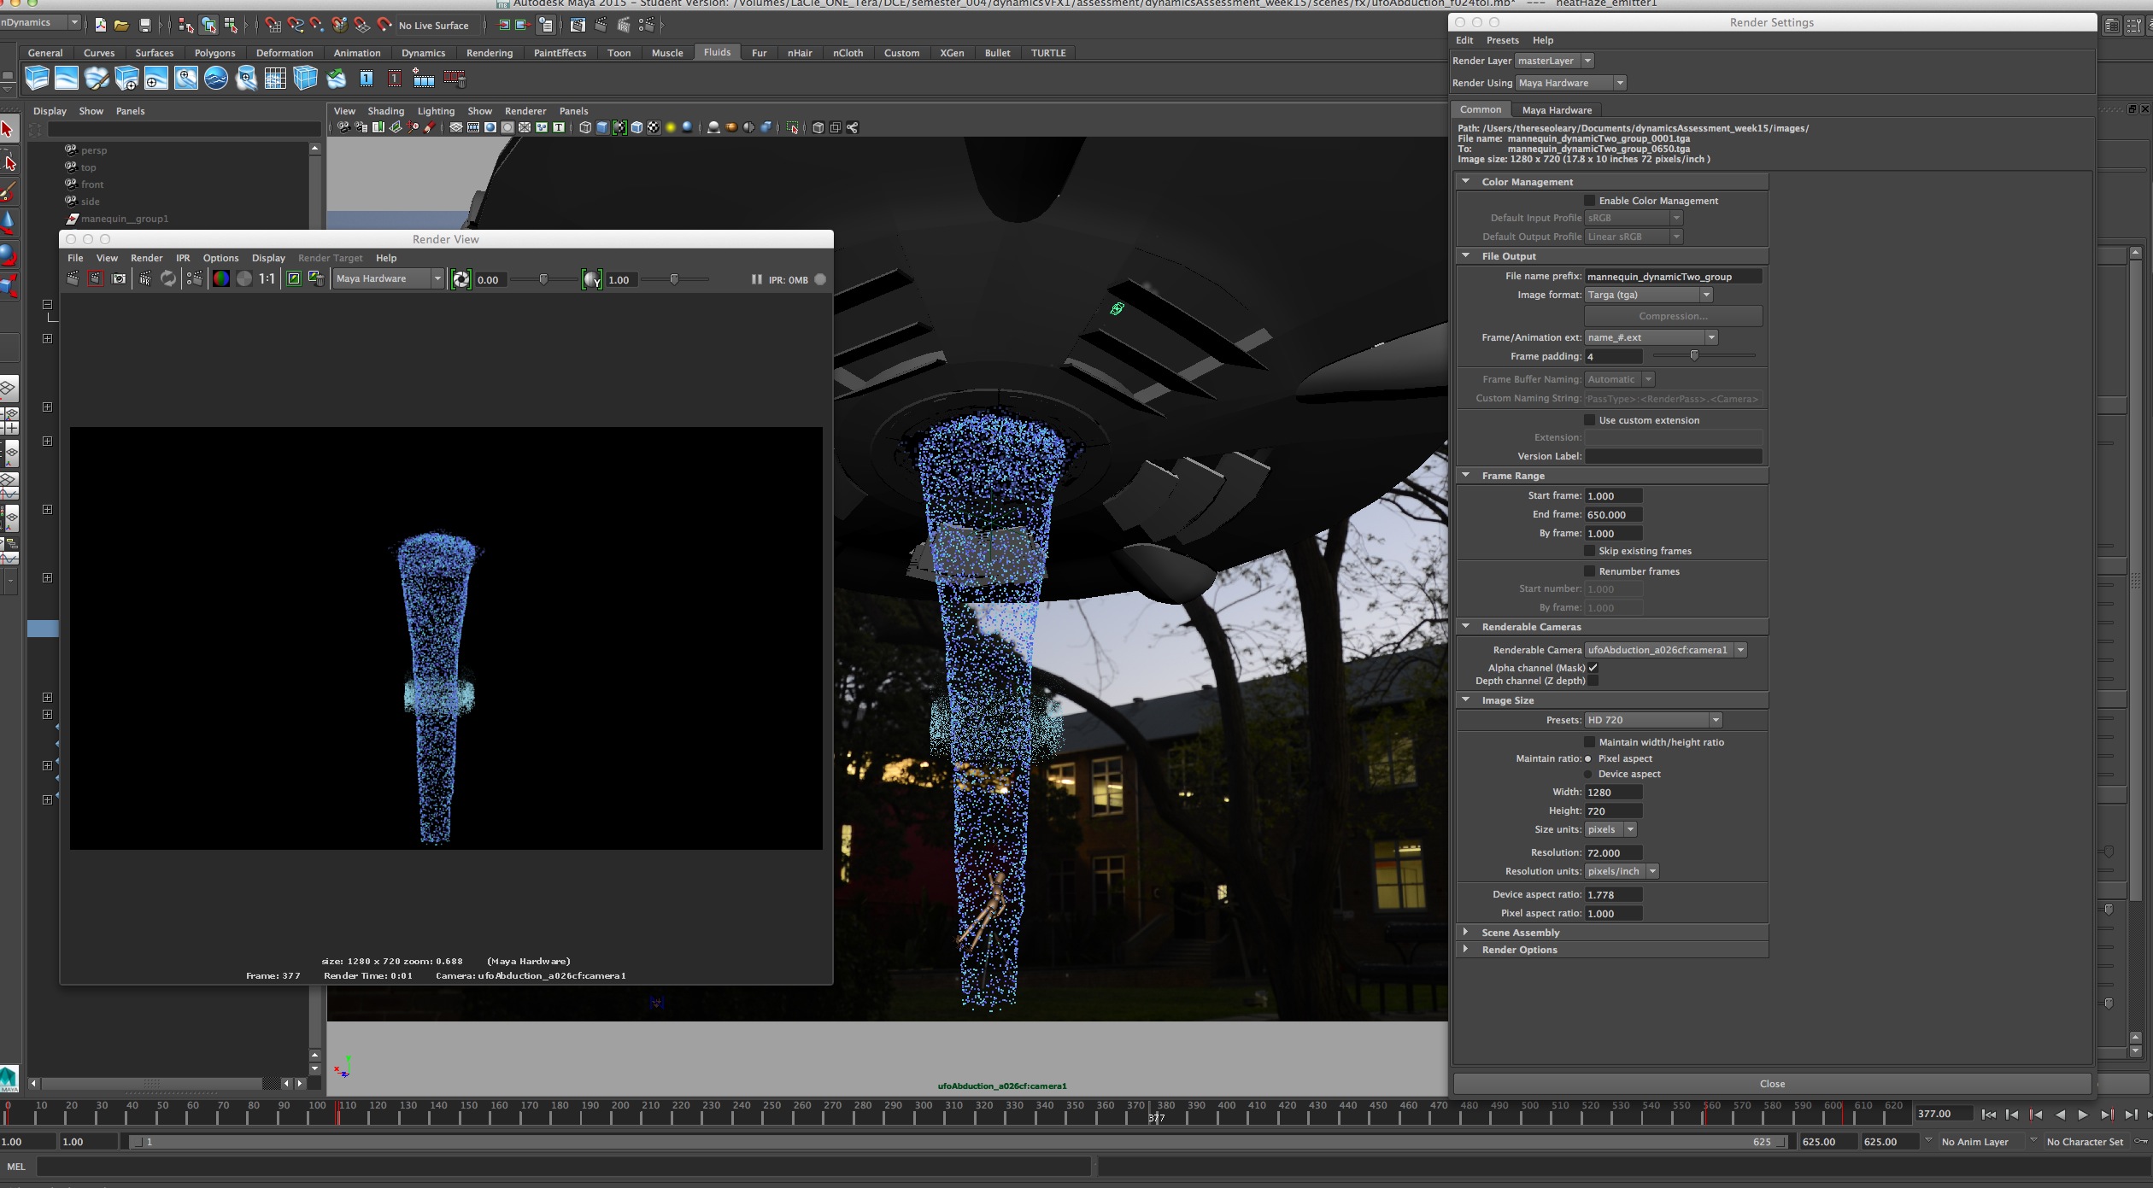Image resolution: width=2153 pixels, height=1188 pixels.
Task: Open the IPR menu in Render View
Action: pos(183,258)
